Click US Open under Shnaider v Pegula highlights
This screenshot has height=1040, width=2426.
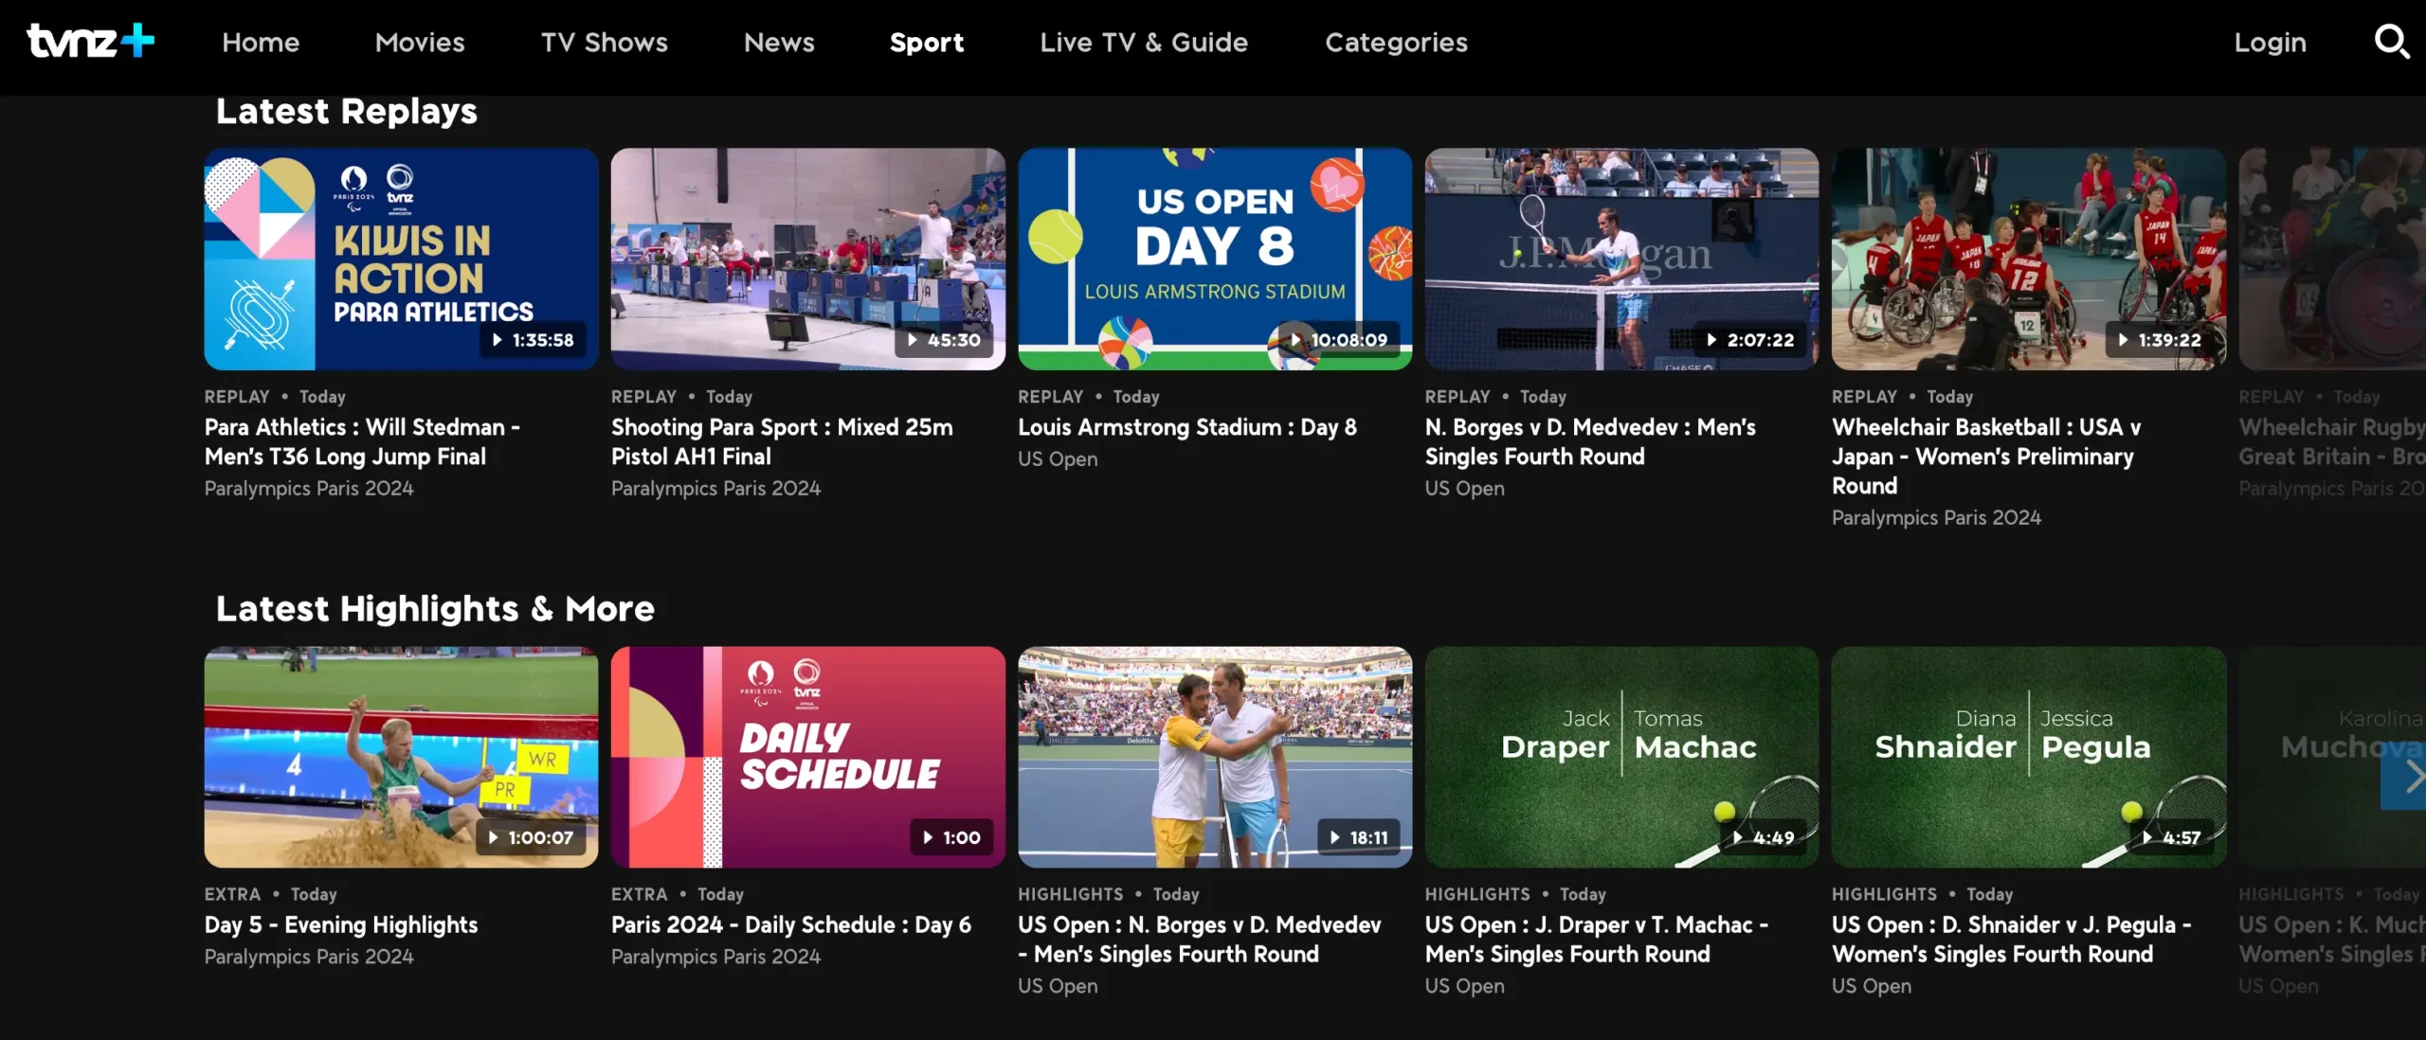(1872, 986)
